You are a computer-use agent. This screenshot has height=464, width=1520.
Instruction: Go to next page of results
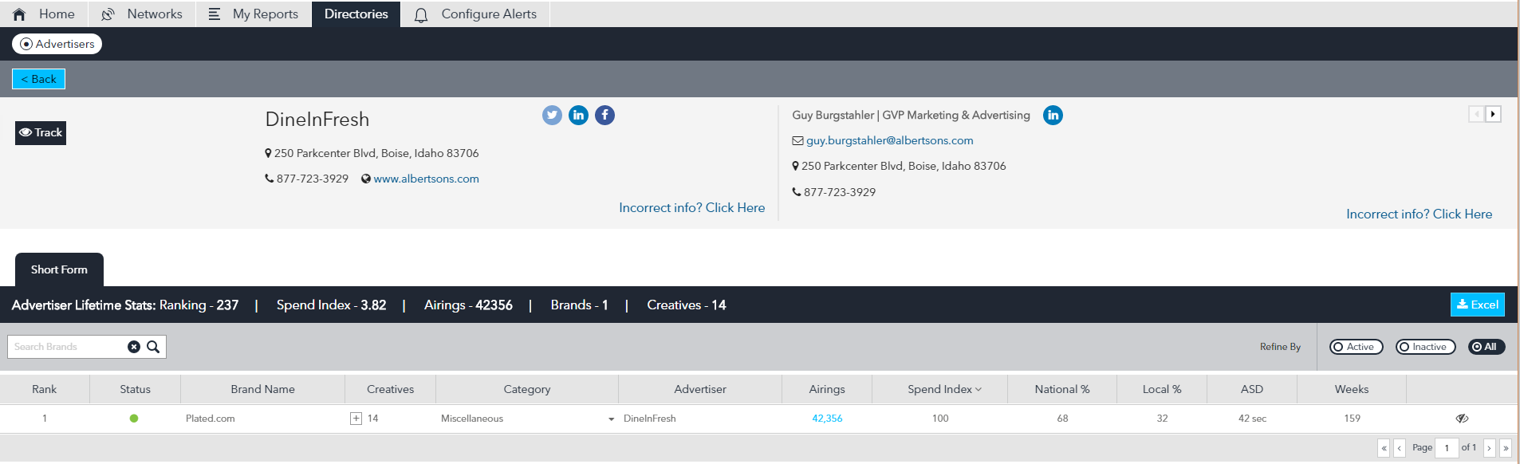click(x=1489, y=448)
